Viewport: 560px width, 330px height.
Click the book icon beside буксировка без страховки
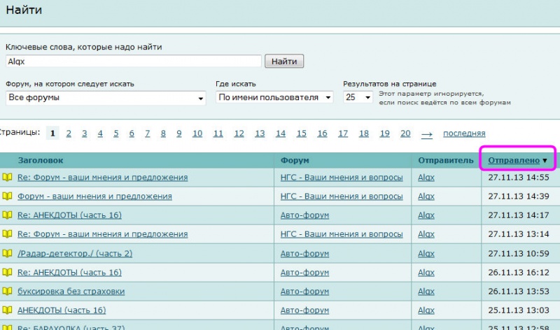click(x=7, y=291)
